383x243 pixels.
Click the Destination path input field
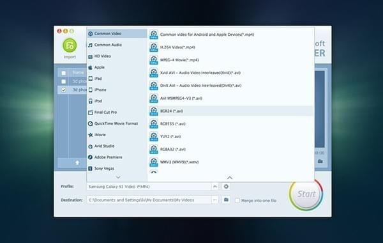point(149,200)
